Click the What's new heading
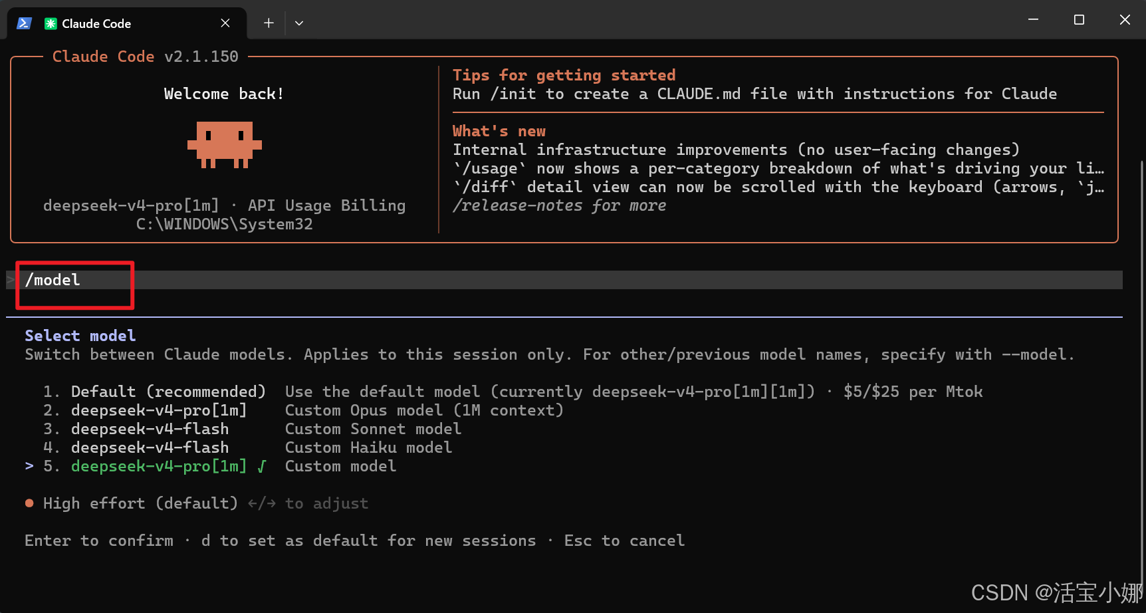The image size is (1146, 613). click(499, 131)
